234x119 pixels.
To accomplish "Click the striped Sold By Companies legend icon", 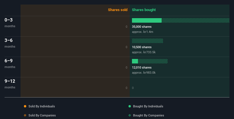I will pos(25,115).
